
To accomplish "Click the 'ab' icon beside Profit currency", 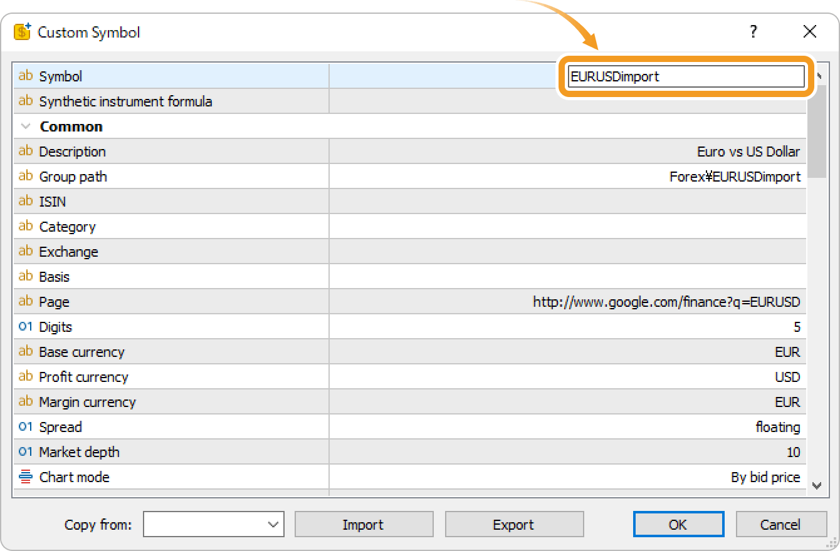I will tap(26, 376).
